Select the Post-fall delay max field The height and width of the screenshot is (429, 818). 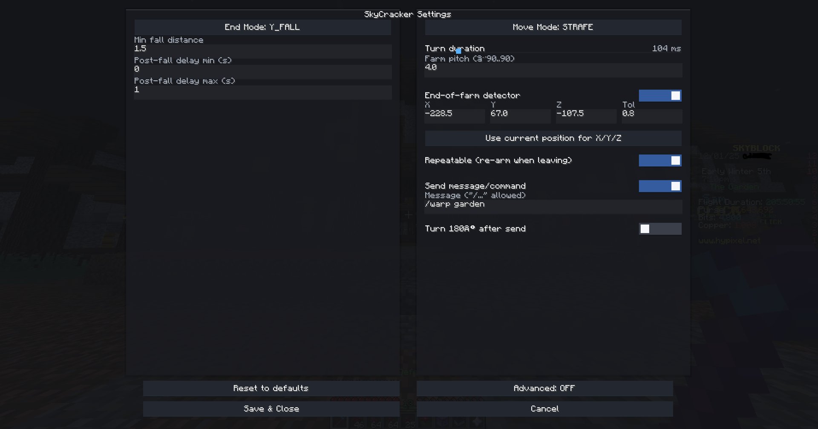[x=262, y=92]
